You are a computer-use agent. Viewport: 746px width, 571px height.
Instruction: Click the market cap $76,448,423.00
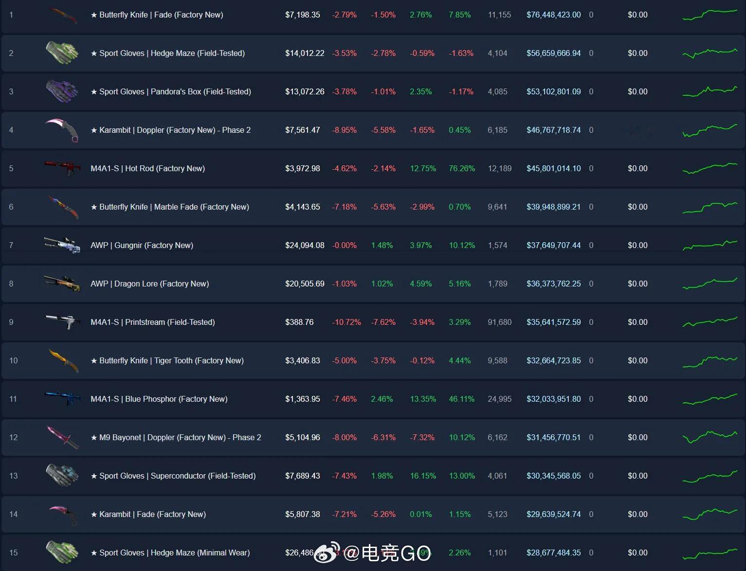(x=554, y=15)
